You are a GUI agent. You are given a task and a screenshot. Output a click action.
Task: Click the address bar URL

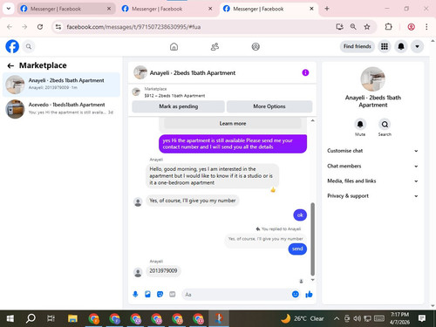click(x=133, y=27)
